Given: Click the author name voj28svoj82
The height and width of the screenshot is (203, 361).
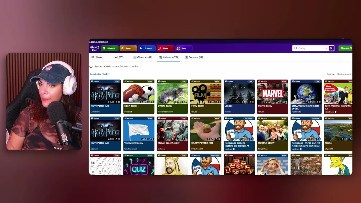Looking at the screenshot, I should (x=296, y=112).
